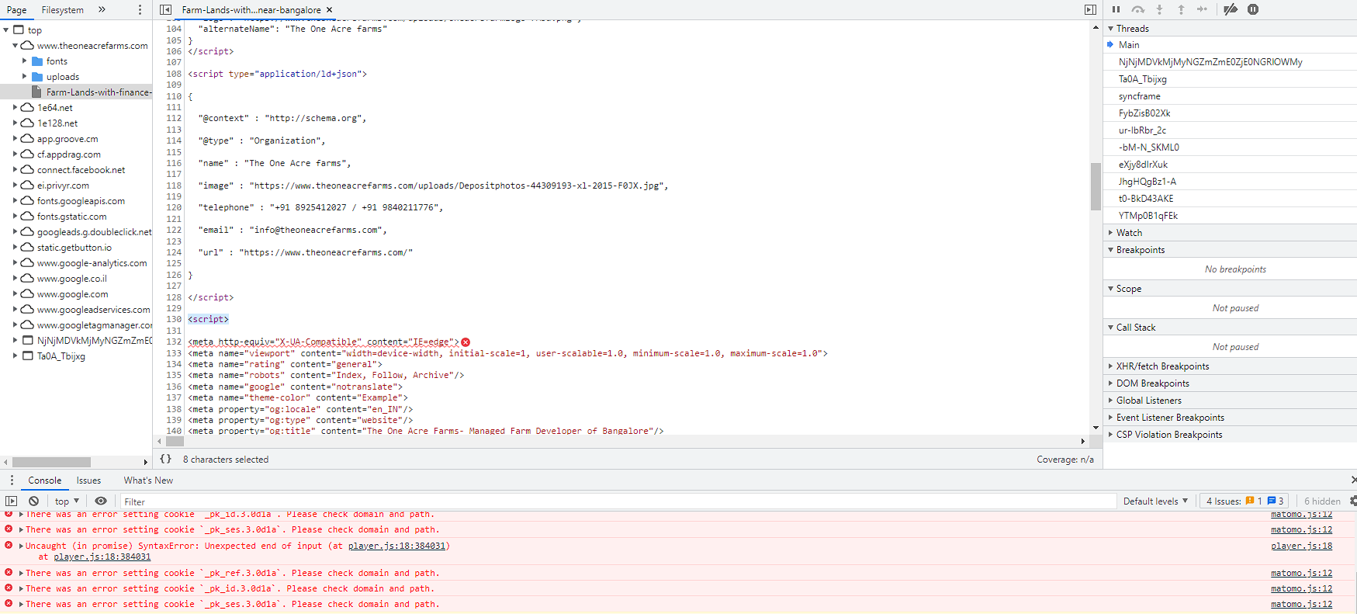Select the Main thread
This screenshot has height=614, width=1357.
coord(1230,45)
